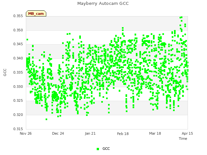
Task: Click the 0.320 y-axis value
Action: (x=18, y=115)
